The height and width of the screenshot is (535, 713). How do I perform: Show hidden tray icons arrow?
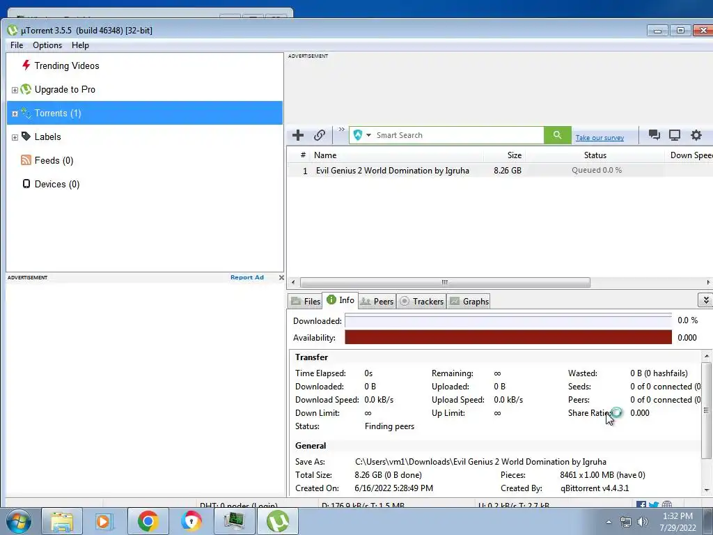[x=609, y=522]
